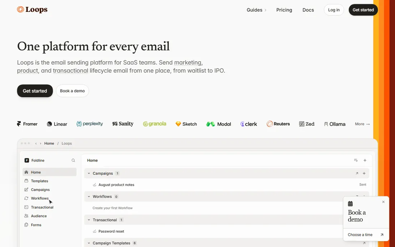The height and width of the screenshot is (247, 395).
Task: Click Get started in the top navigation
Action: (x=363, y=10)
